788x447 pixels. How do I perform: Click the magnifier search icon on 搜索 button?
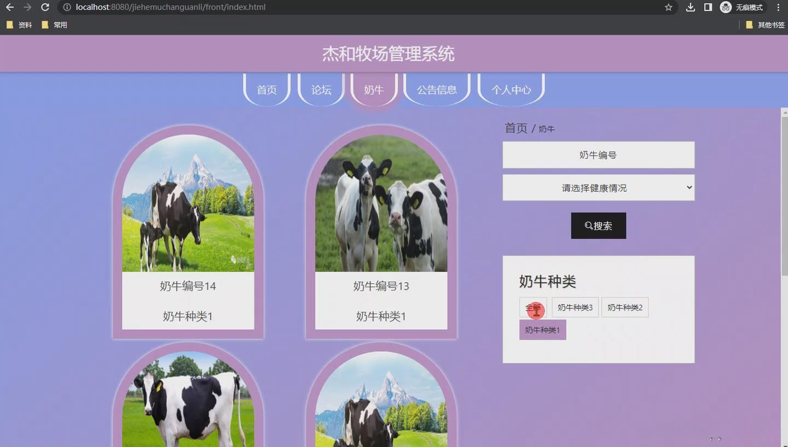(x=587, y=225)
